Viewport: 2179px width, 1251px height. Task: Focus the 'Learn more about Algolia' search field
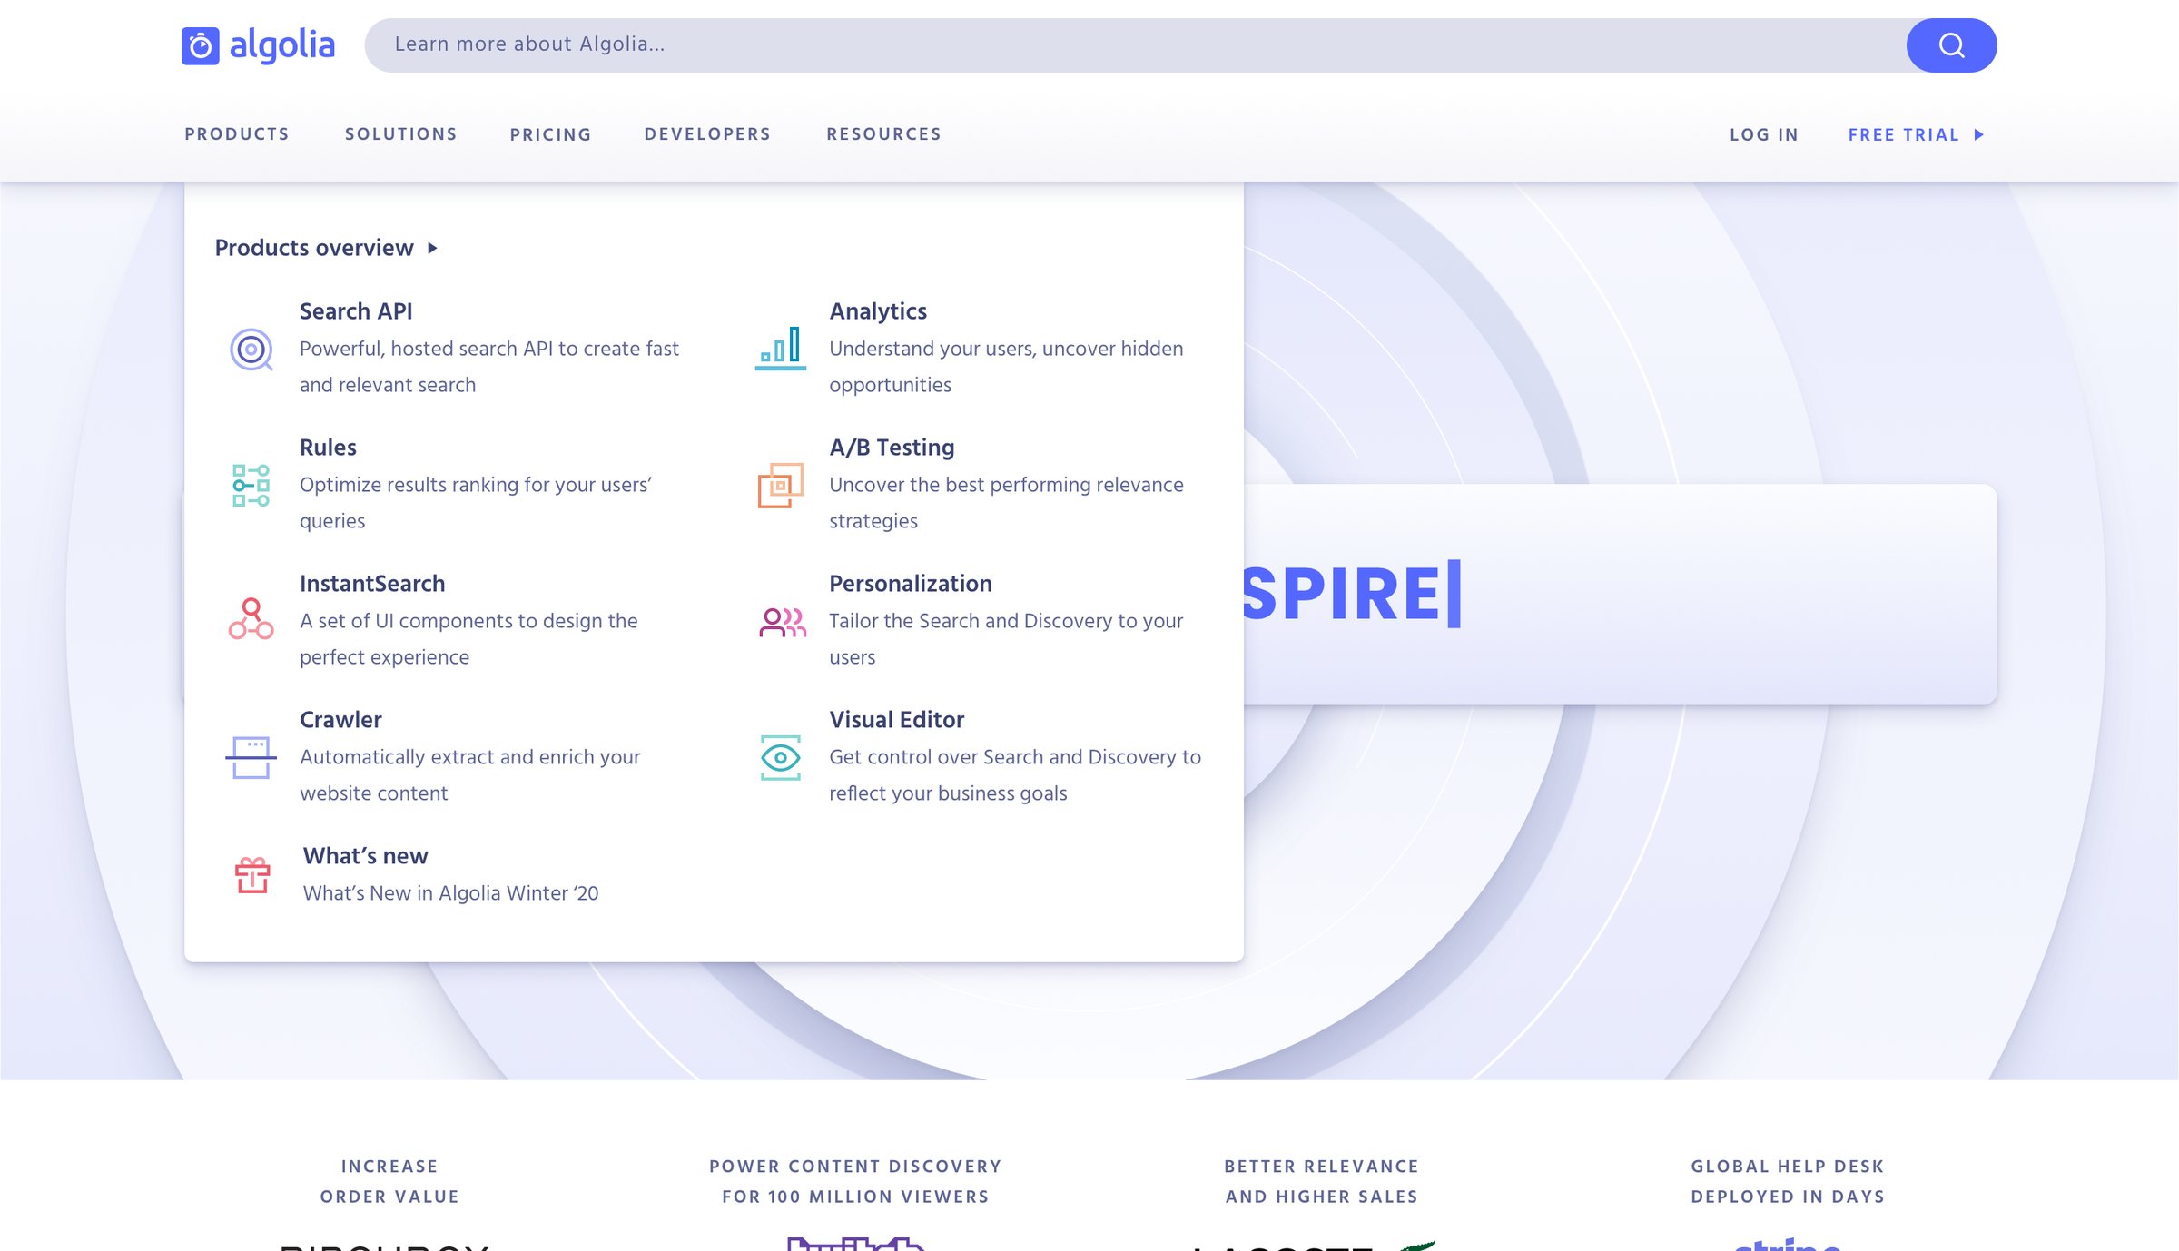click(x=1135, y=45)
